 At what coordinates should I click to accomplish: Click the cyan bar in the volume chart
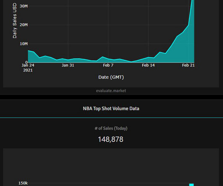coord(192,185)
